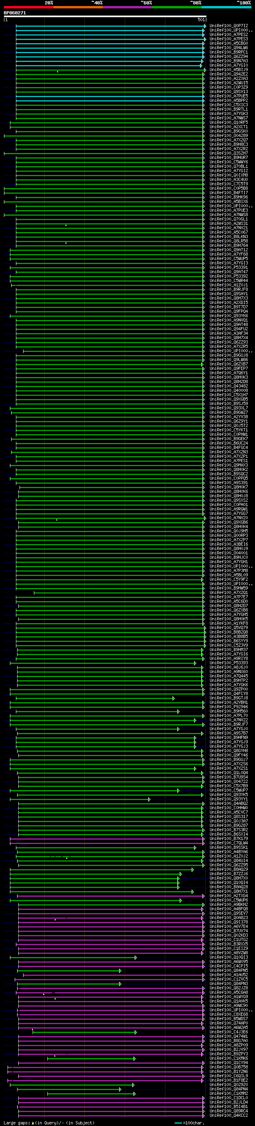
Task: Select the BP060271 query name
Action: (15, 13)
